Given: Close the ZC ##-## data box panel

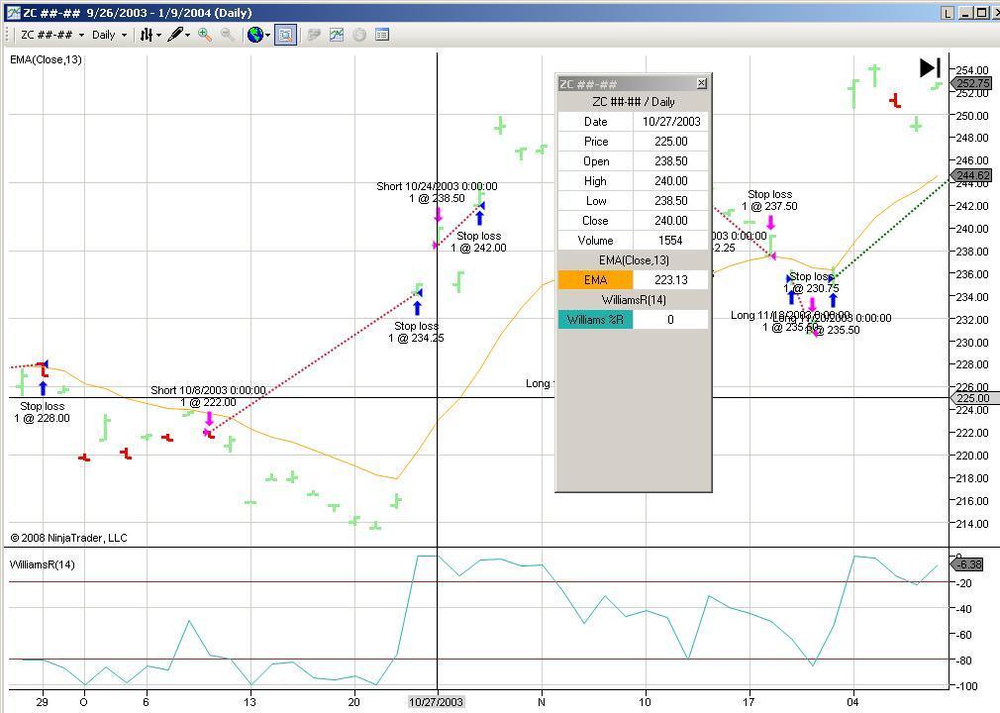Looking at the screenshot, I should point(702,83).
